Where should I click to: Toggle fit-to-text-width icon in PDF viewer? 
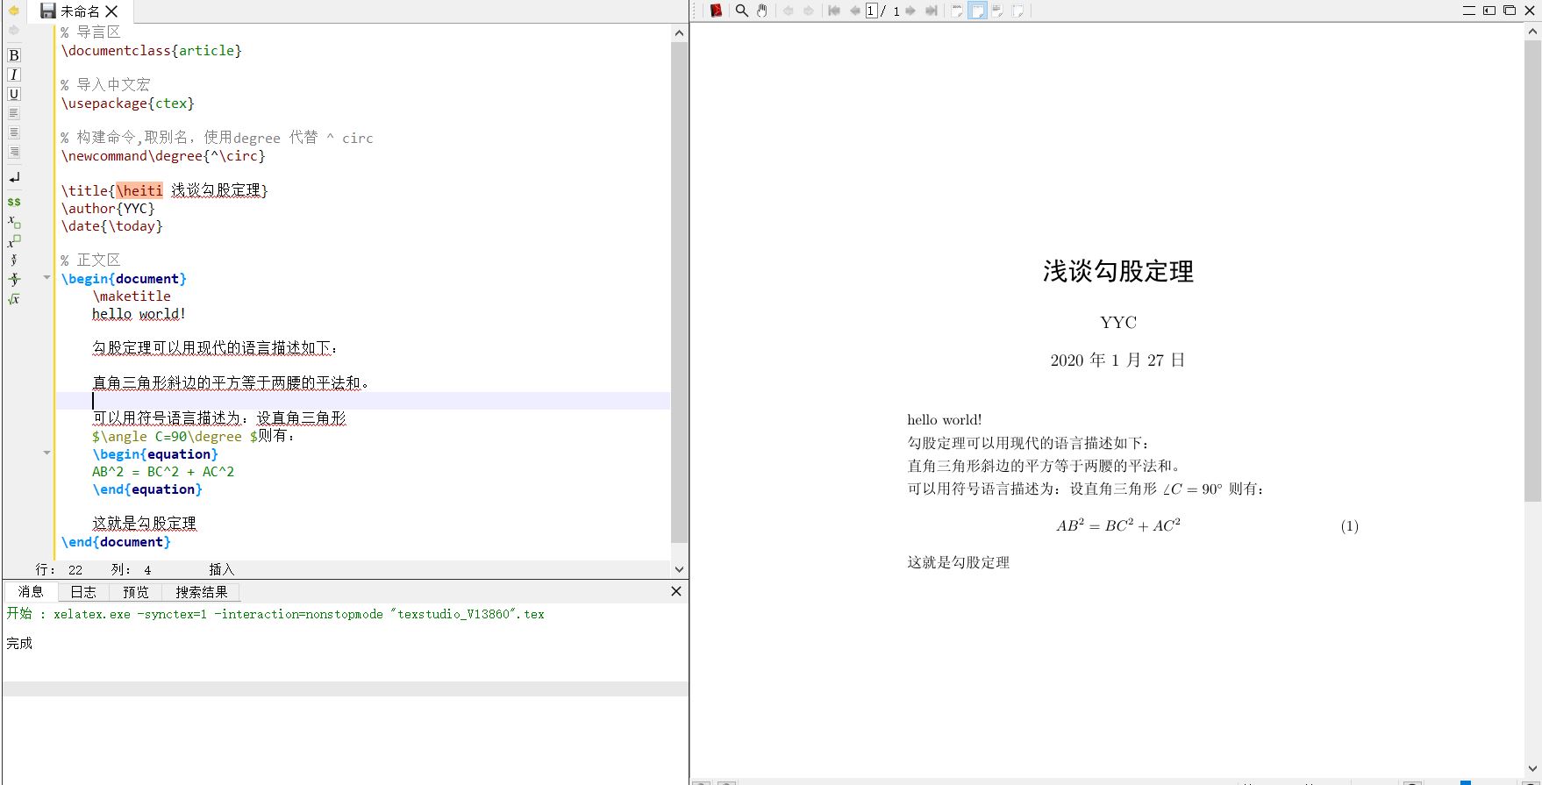point(997,11)
